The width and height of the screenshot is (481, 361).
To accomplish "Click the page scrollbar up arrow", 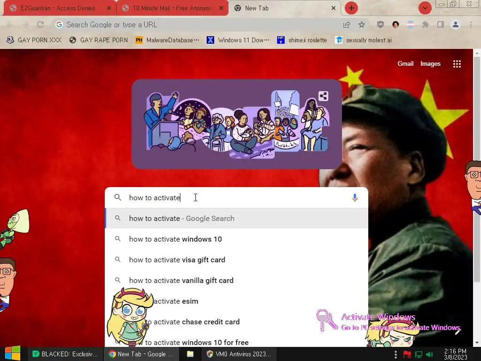I will (477, 53).
